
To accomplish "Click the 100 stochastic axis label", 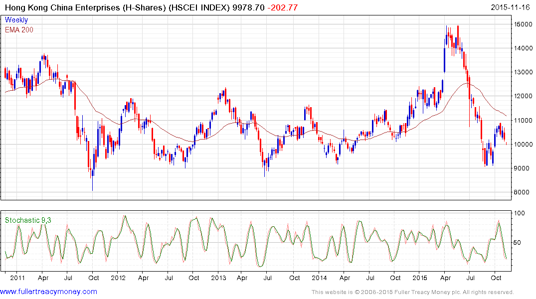I will click(520, 213).
